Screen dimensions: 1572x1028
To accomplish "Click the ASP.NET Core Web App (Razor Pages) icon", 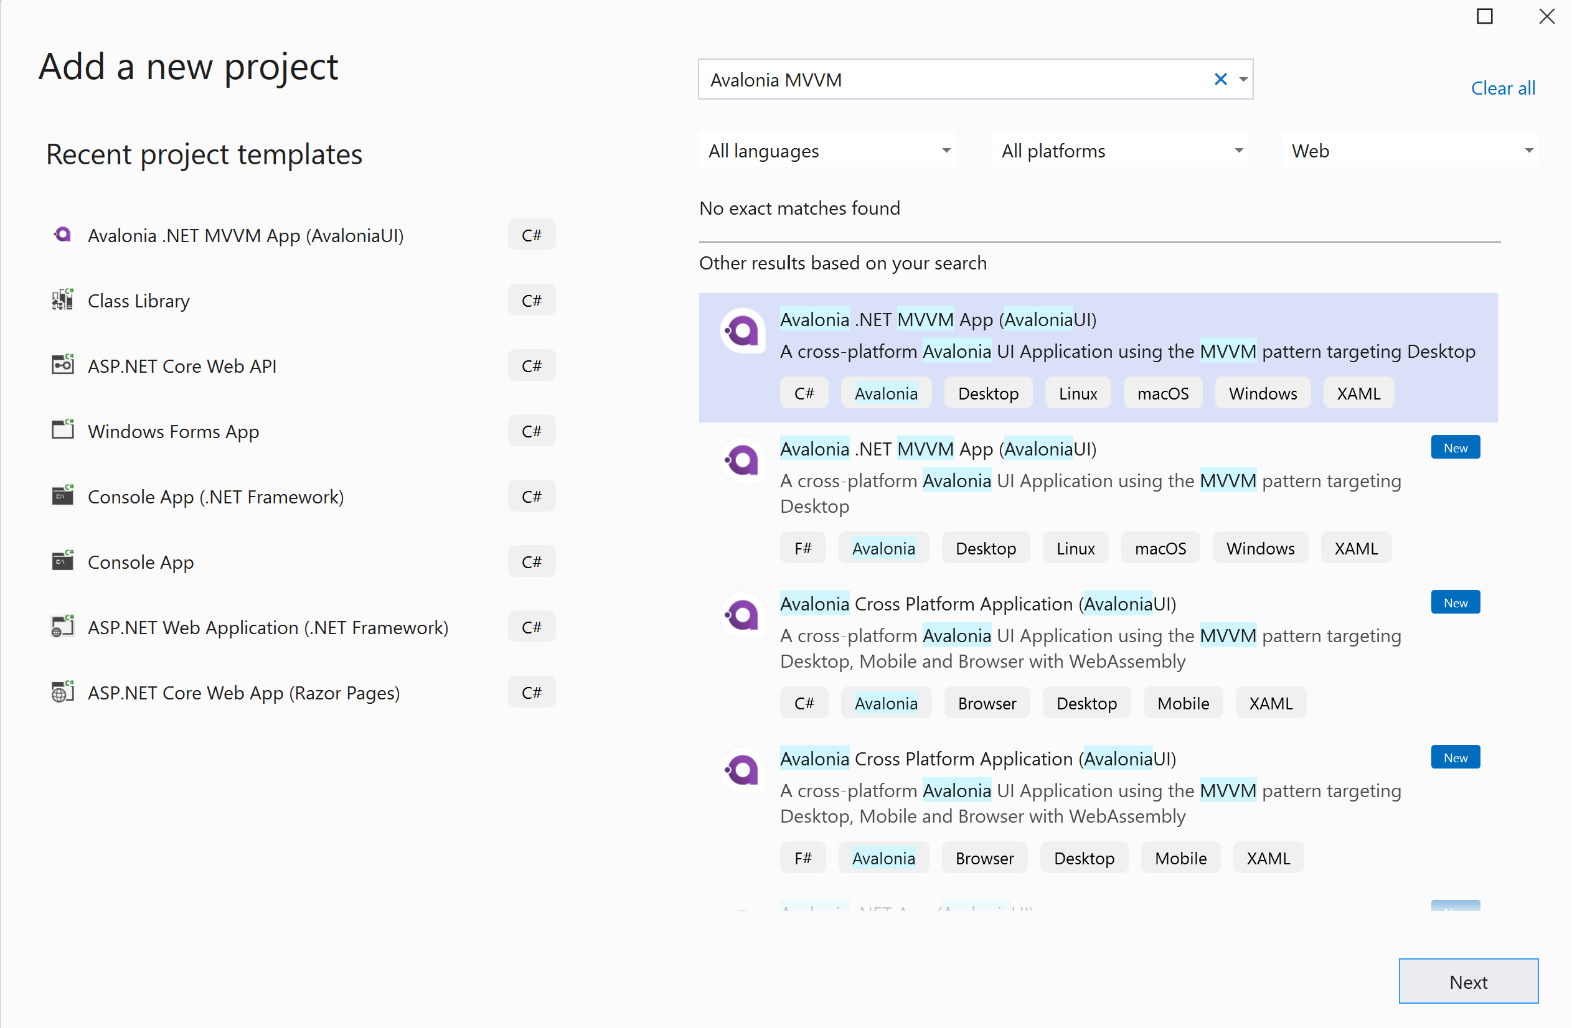I will (63, 692).
